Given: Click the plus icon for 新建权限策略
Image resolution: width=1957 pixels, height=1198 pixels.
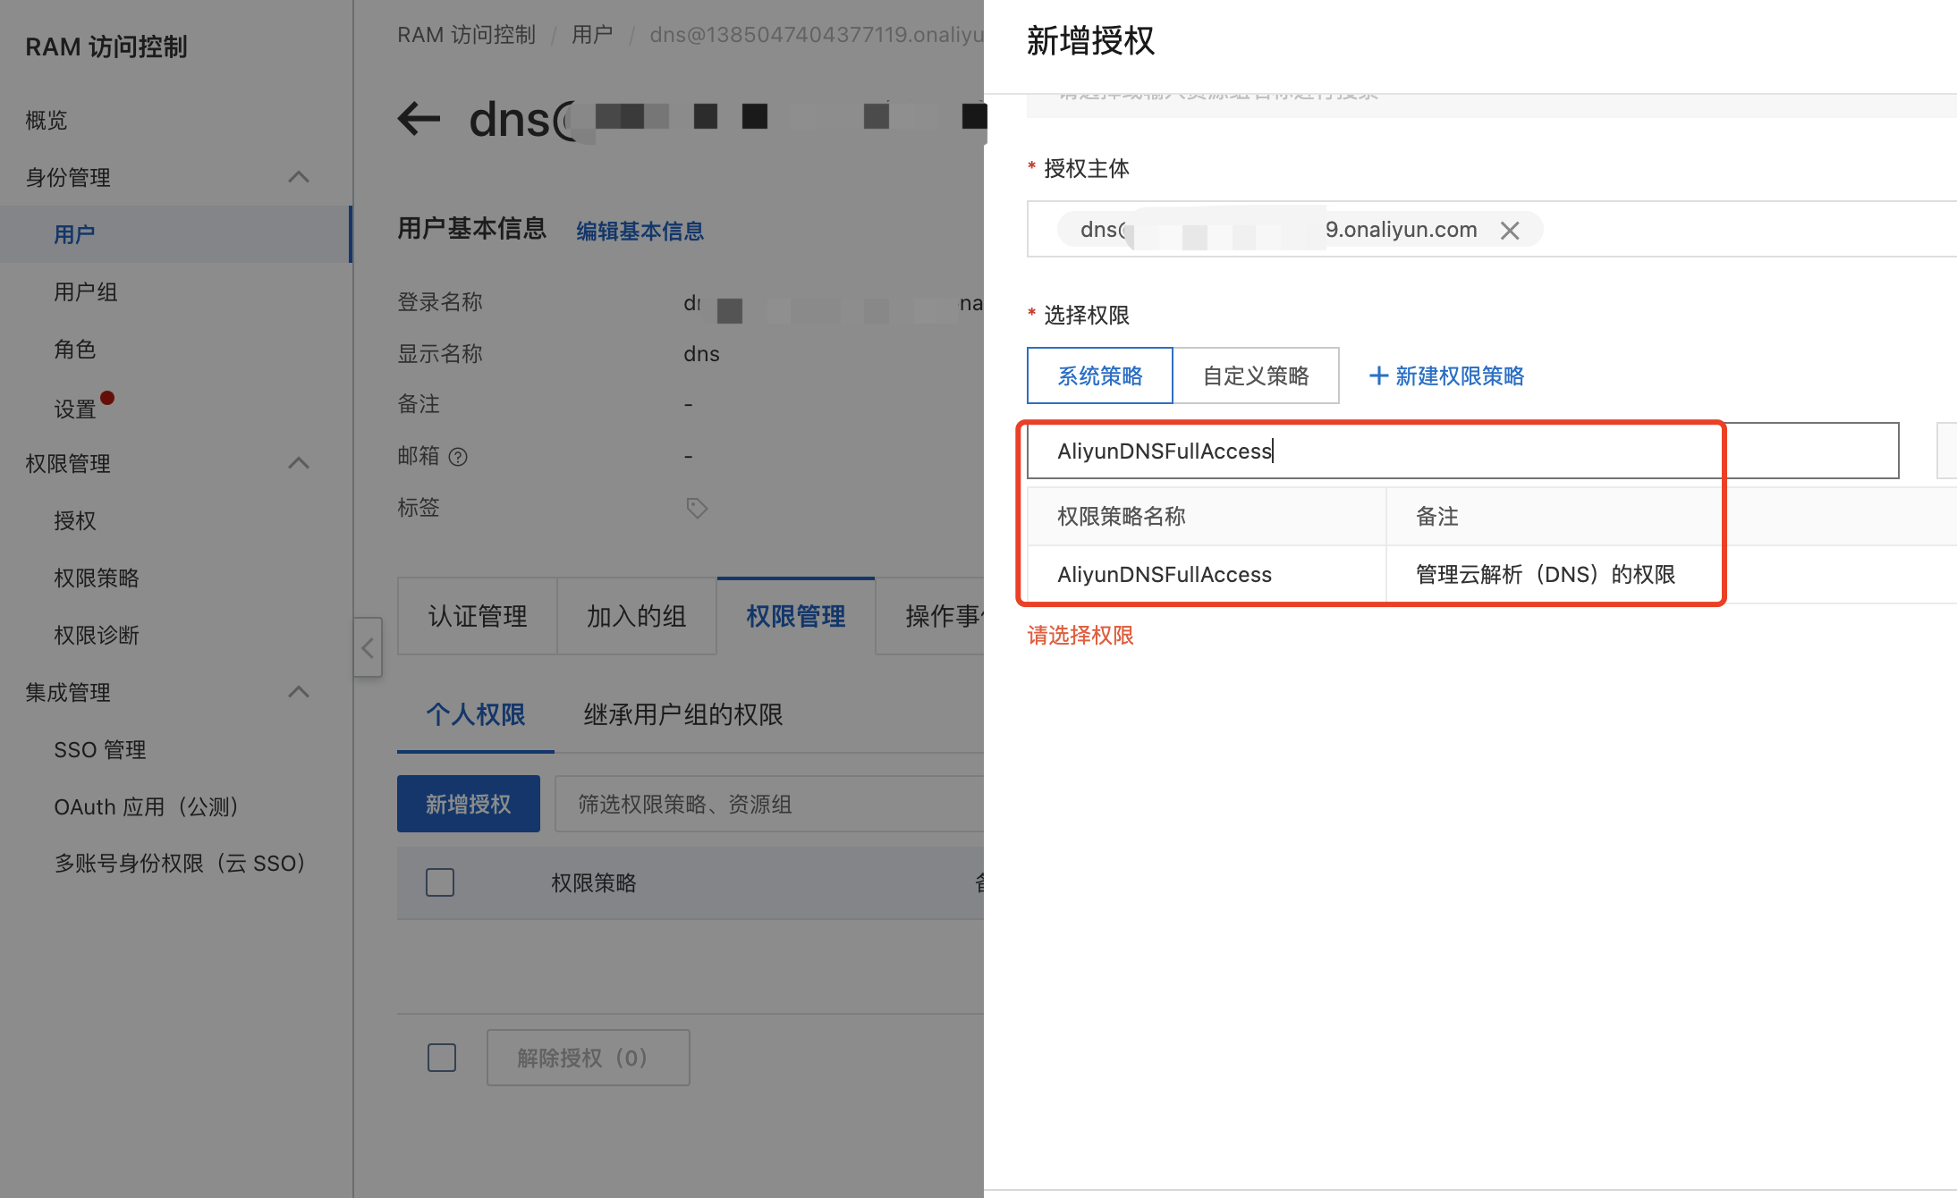Looking at the screenshot, I should (1378, 375).
